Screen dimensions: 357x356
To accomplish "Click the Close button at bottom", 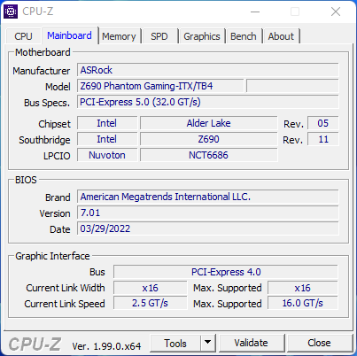I will [x=319, y=343].
